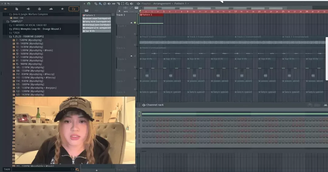Toggle the Track 2 mute LED

coord(135,34)
